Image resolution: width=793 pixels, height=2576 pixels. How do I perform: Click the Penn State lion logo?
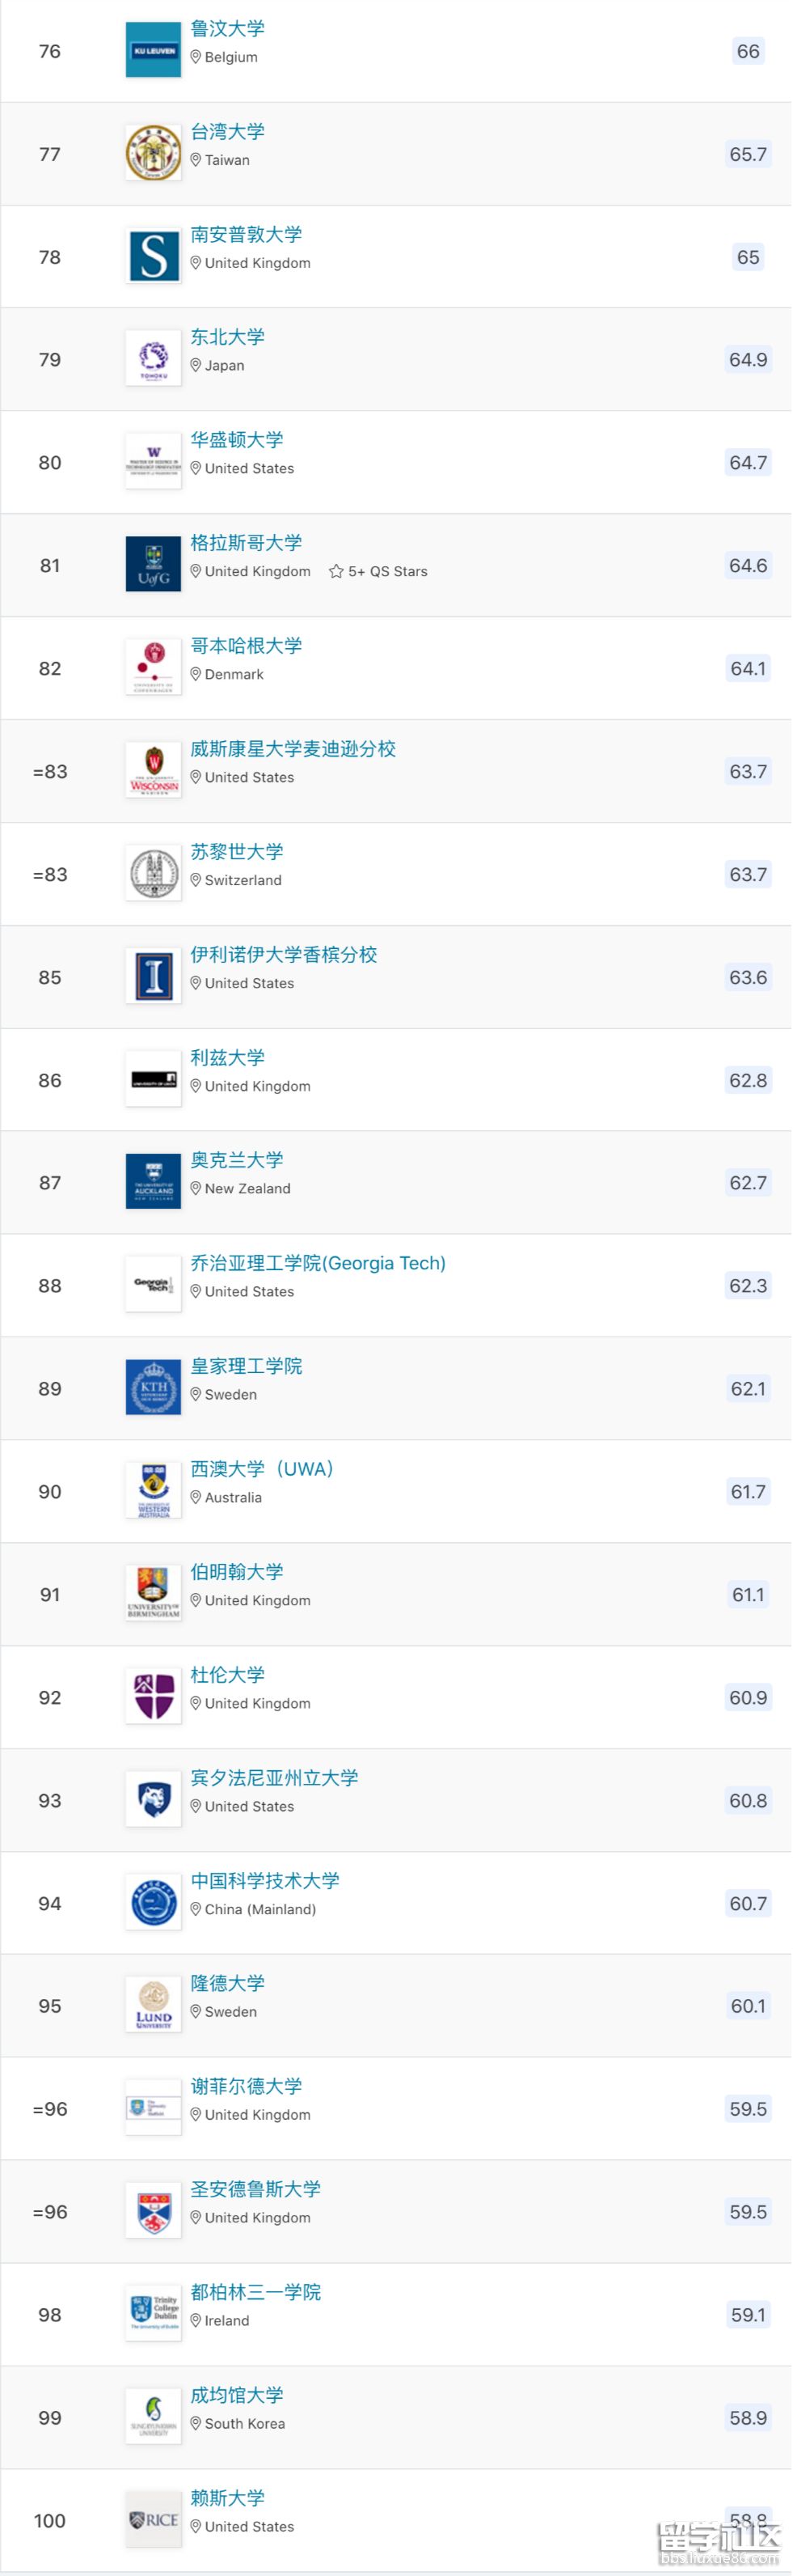(153, 1800)
